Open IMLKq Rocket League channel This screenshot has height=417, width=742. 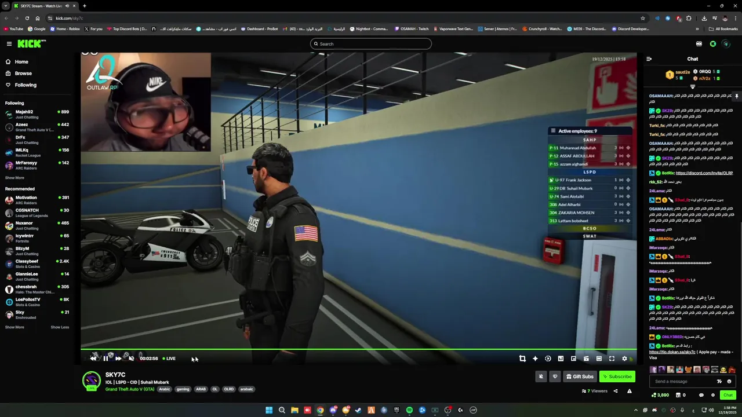coord(37,152)
